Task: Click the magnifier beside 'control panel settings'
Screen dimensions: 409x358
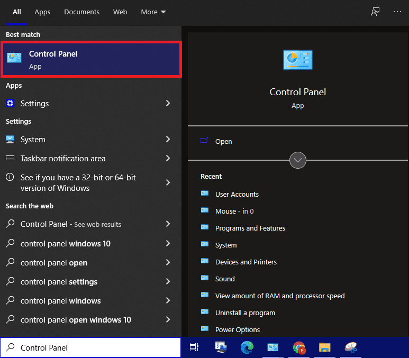Action: click(11, 281)
